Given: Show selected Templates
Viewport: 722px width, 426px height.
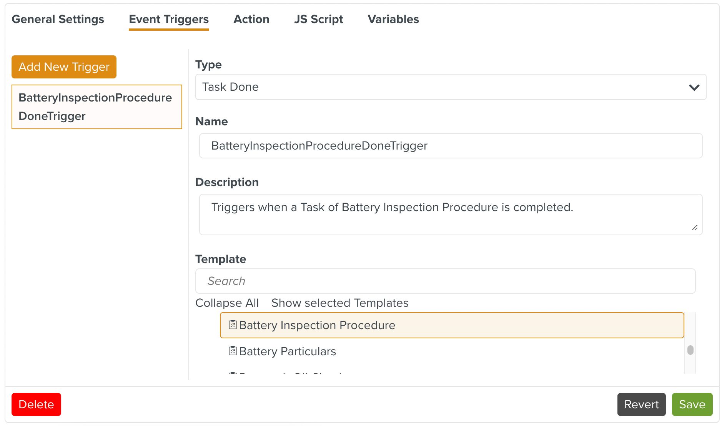Looking at the screenshot, I should (339, 303).
